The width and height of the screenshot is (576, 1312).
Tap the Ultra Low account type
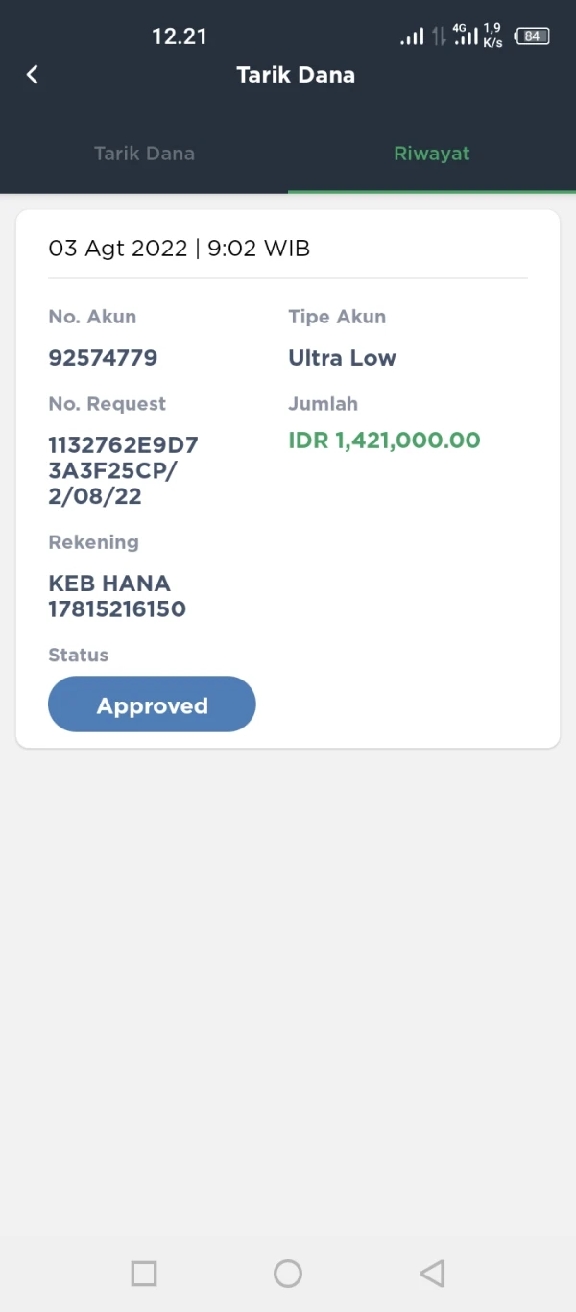[342, 358]
